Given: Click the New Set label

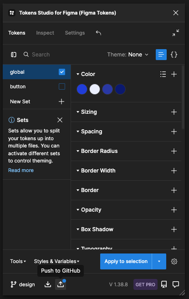Looking at the screenshot, I should [20, 101].
